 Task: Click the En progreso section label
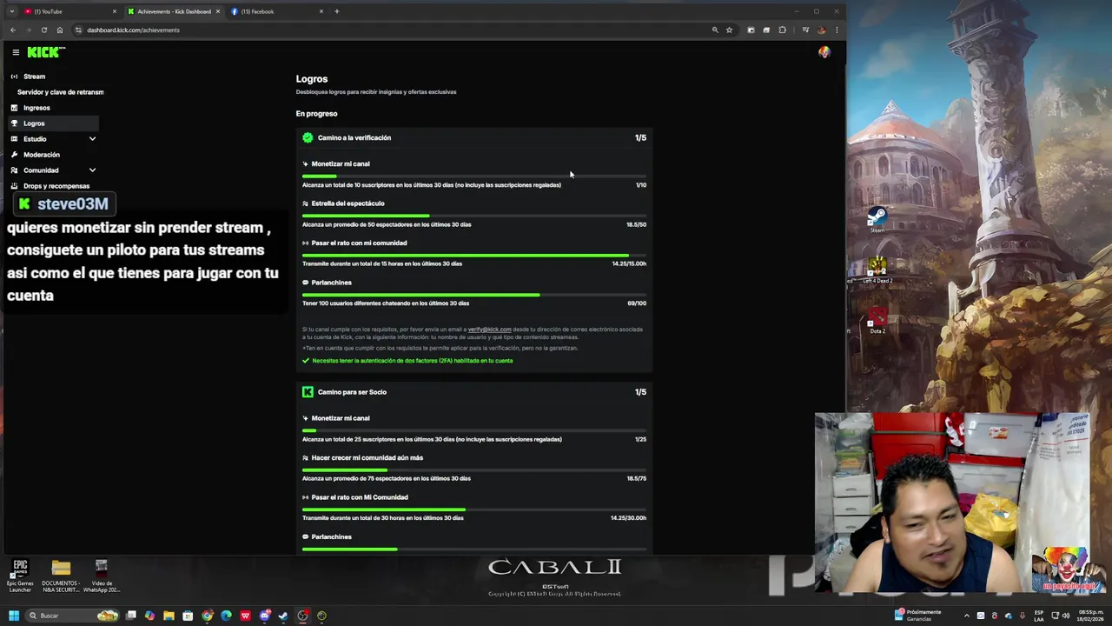316,114
